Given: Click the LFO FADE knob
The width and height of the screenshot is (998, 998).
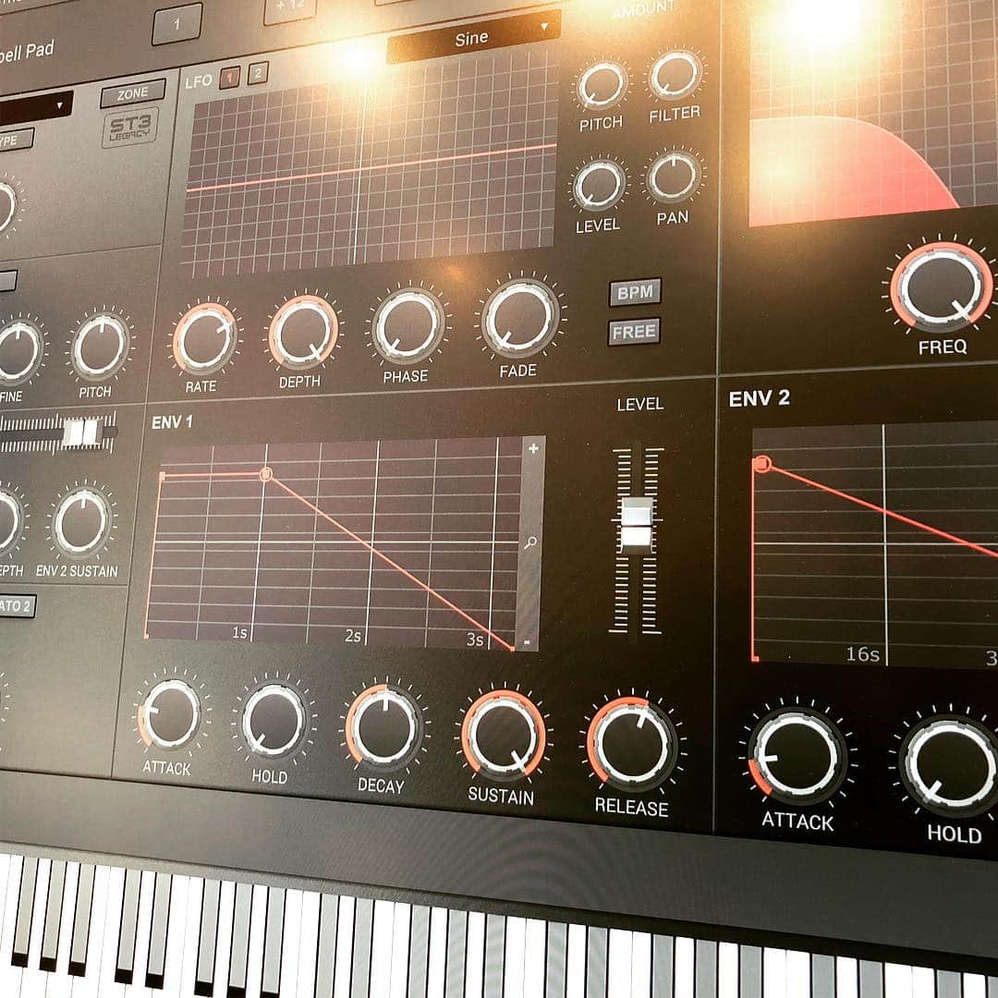Looking at the screenshot, I should point(520,318).
